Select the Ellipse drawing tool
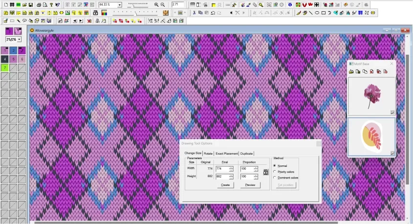 click(317, 13)
